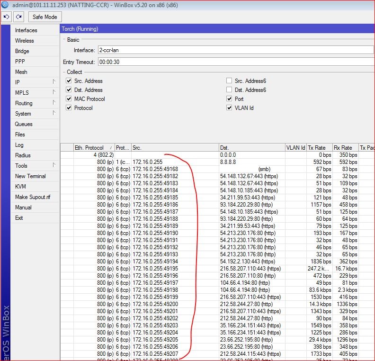This screenshot has width=375, height=361.
Task: Click the WinBox title bar app icon
Action: pos(5,4)
